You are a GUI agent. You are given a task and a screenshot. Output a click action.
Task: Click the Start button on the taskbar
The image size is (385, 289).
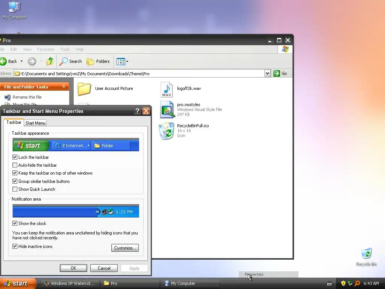pyautogui.click(x=17, y=283)
